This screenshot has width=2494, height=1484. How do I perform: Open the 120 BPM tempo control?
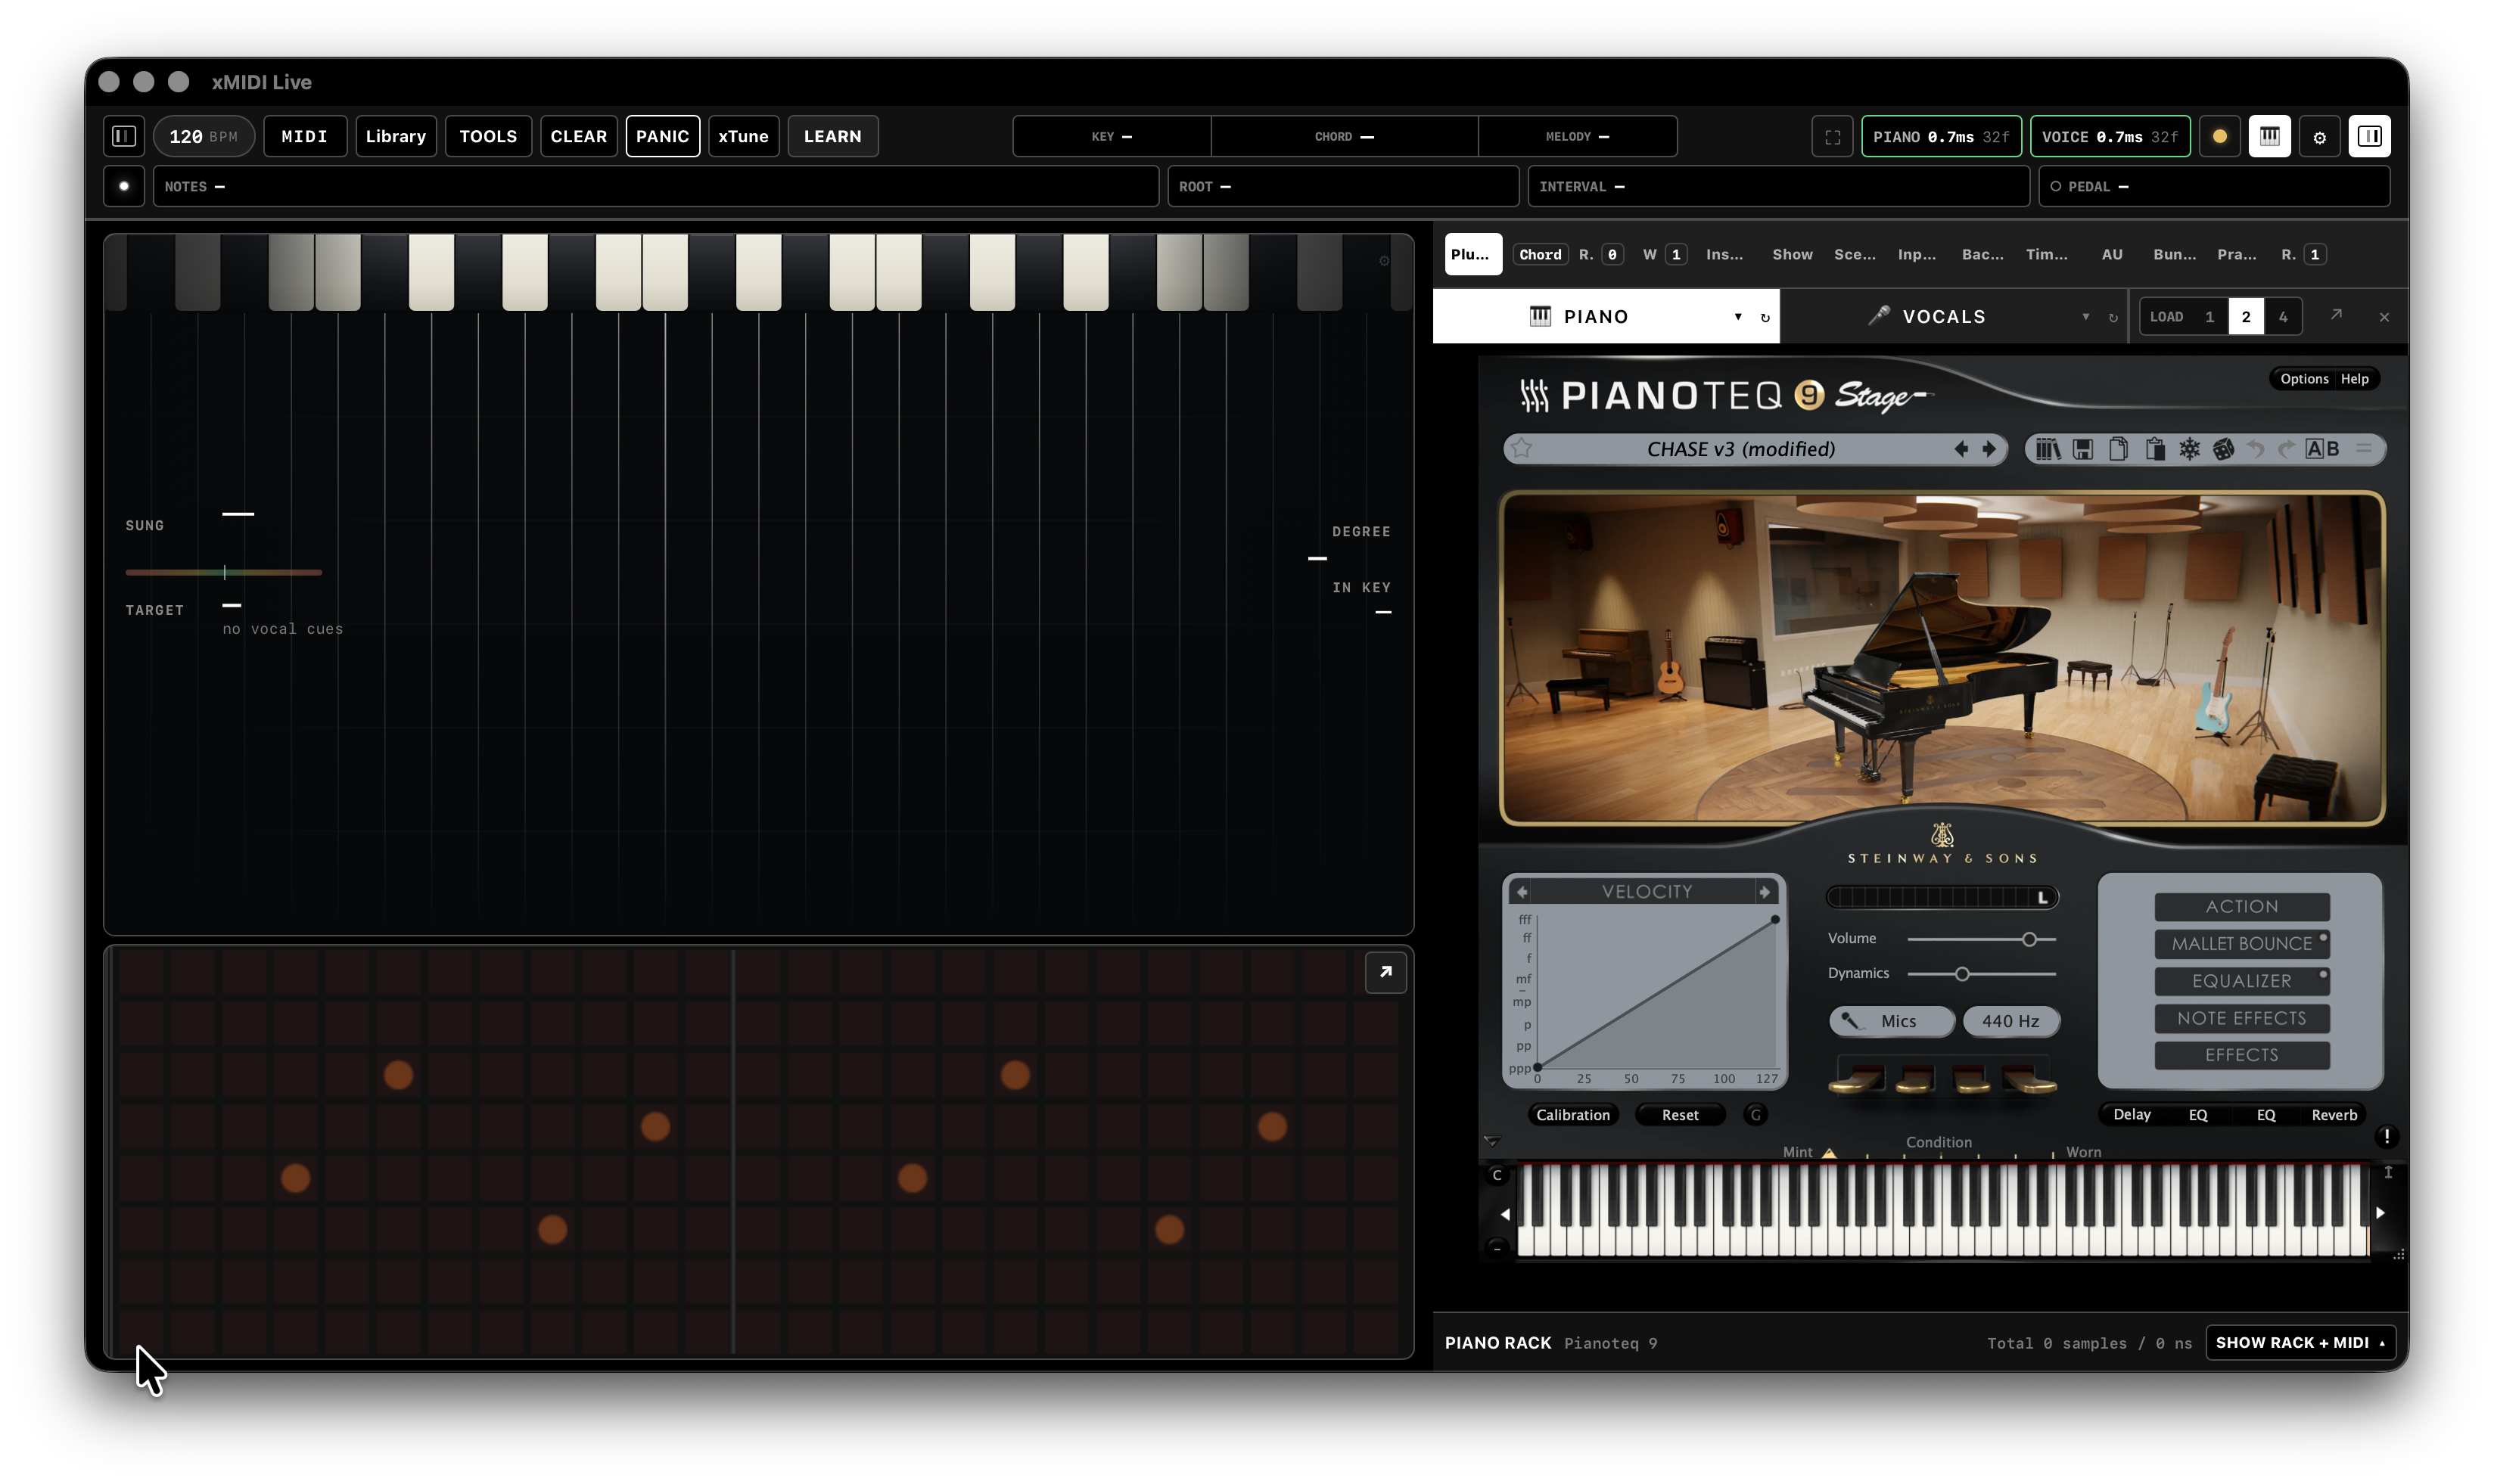pos(203,136)
